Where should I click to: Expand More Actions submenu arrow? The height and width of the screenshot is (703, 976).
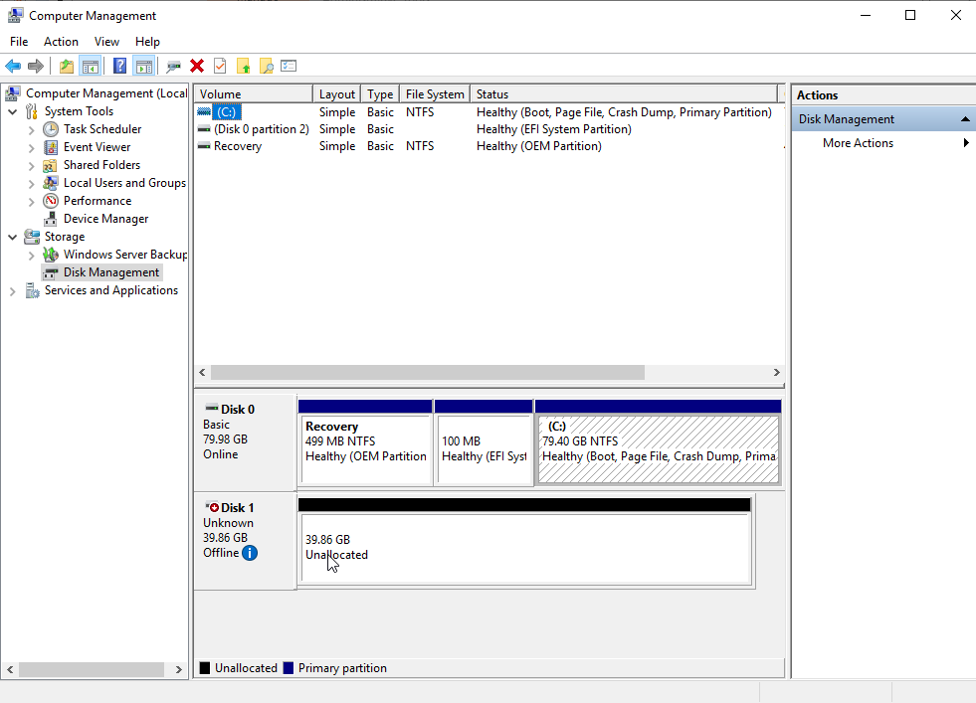(965, 143)
